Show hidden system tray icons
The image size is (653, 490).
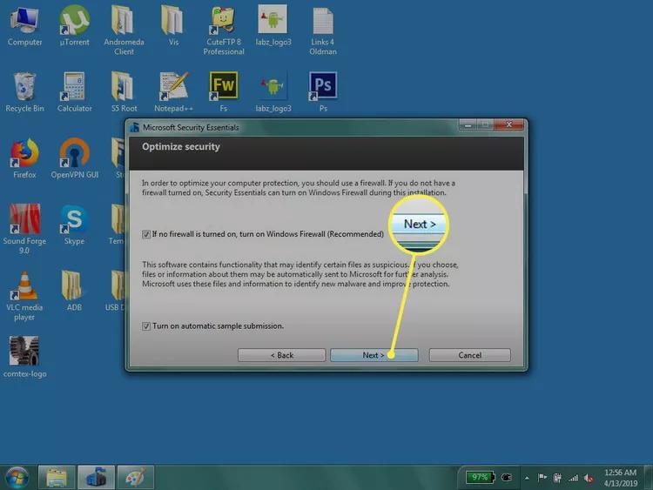click(x=527, y=478)
